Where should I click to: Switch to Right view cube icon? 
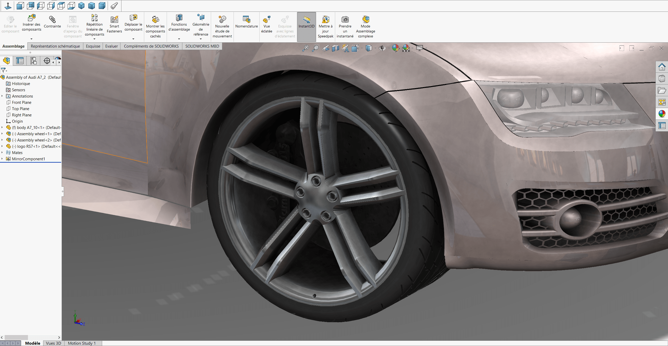[51, 5]
